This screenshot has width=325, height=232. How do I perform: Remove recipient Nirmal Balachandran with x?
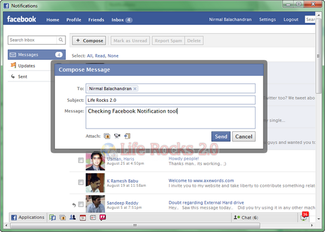click(135, 89)
